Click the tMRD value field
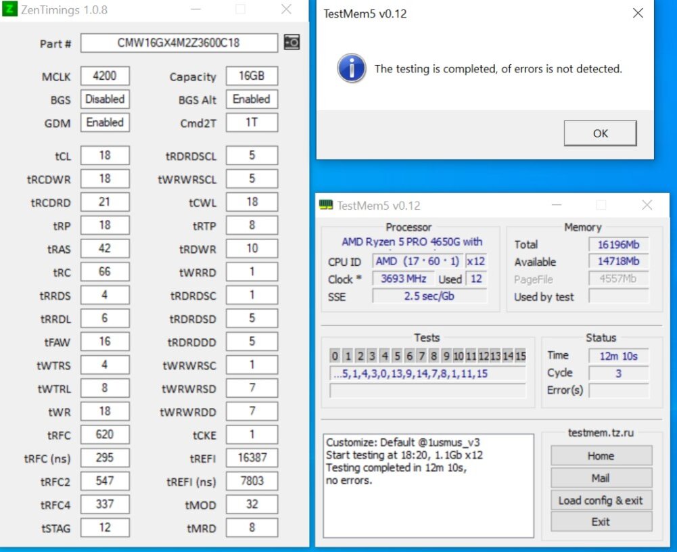 click(252, 528)
